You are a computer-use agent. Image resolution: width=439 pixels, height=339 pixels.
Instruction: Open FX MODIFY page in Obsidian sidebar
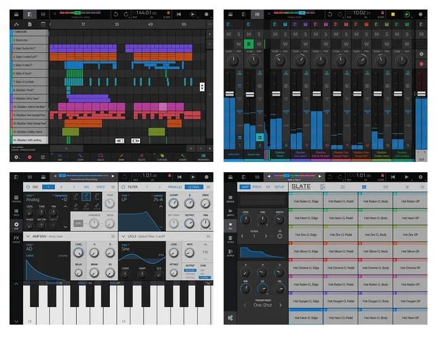[16, 239]
